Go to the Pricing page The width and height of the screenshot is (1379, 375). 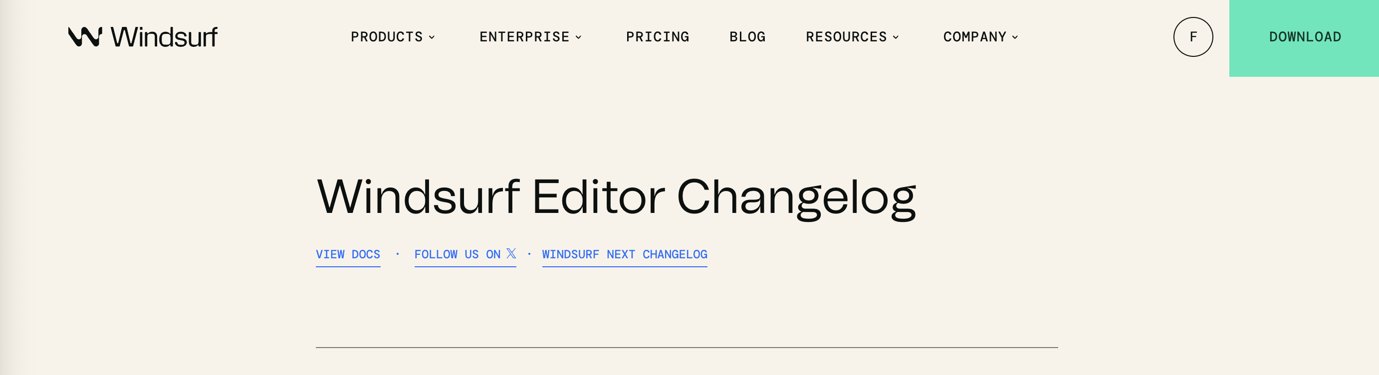pyautogui.click(x=658, y=37)
